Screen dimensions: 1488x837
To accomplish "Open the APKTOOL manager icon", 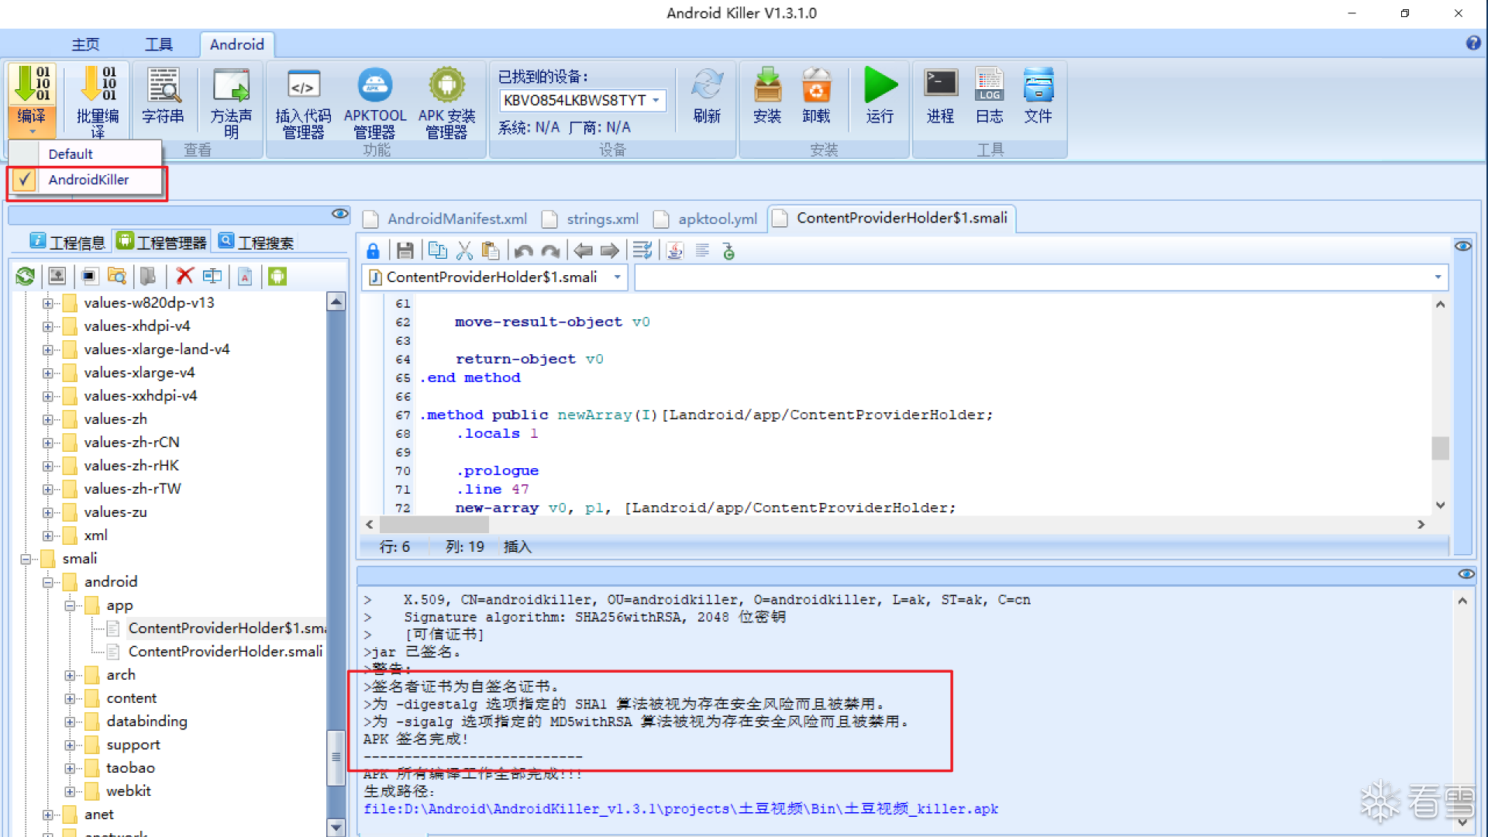I will (374, 86).
